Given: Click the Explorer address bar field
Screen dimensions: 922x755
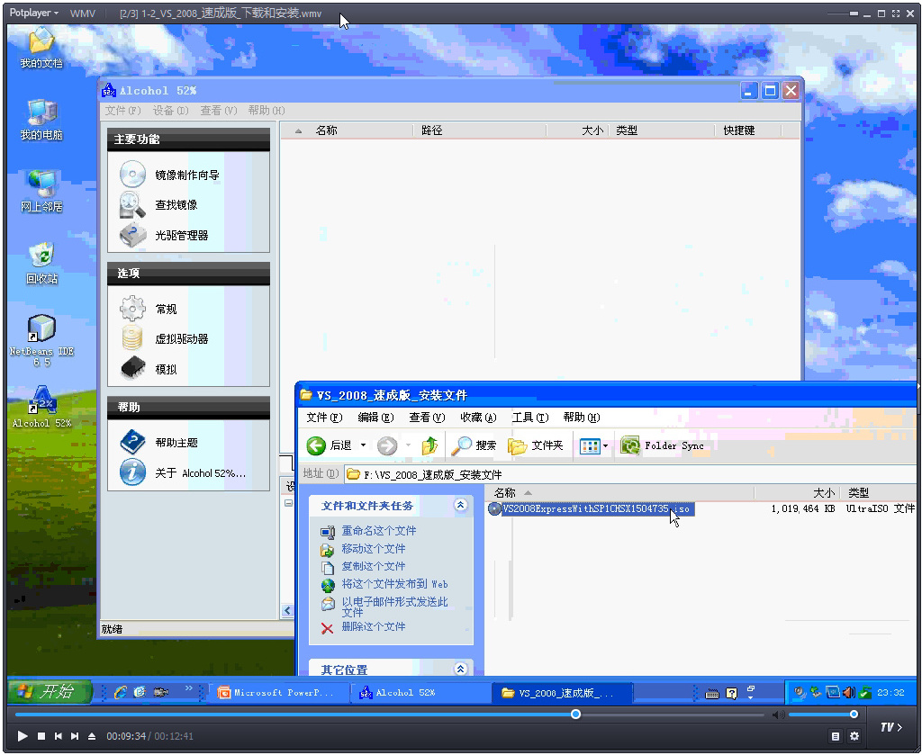Looking at the screenshot, I should [x=629, y=474].
